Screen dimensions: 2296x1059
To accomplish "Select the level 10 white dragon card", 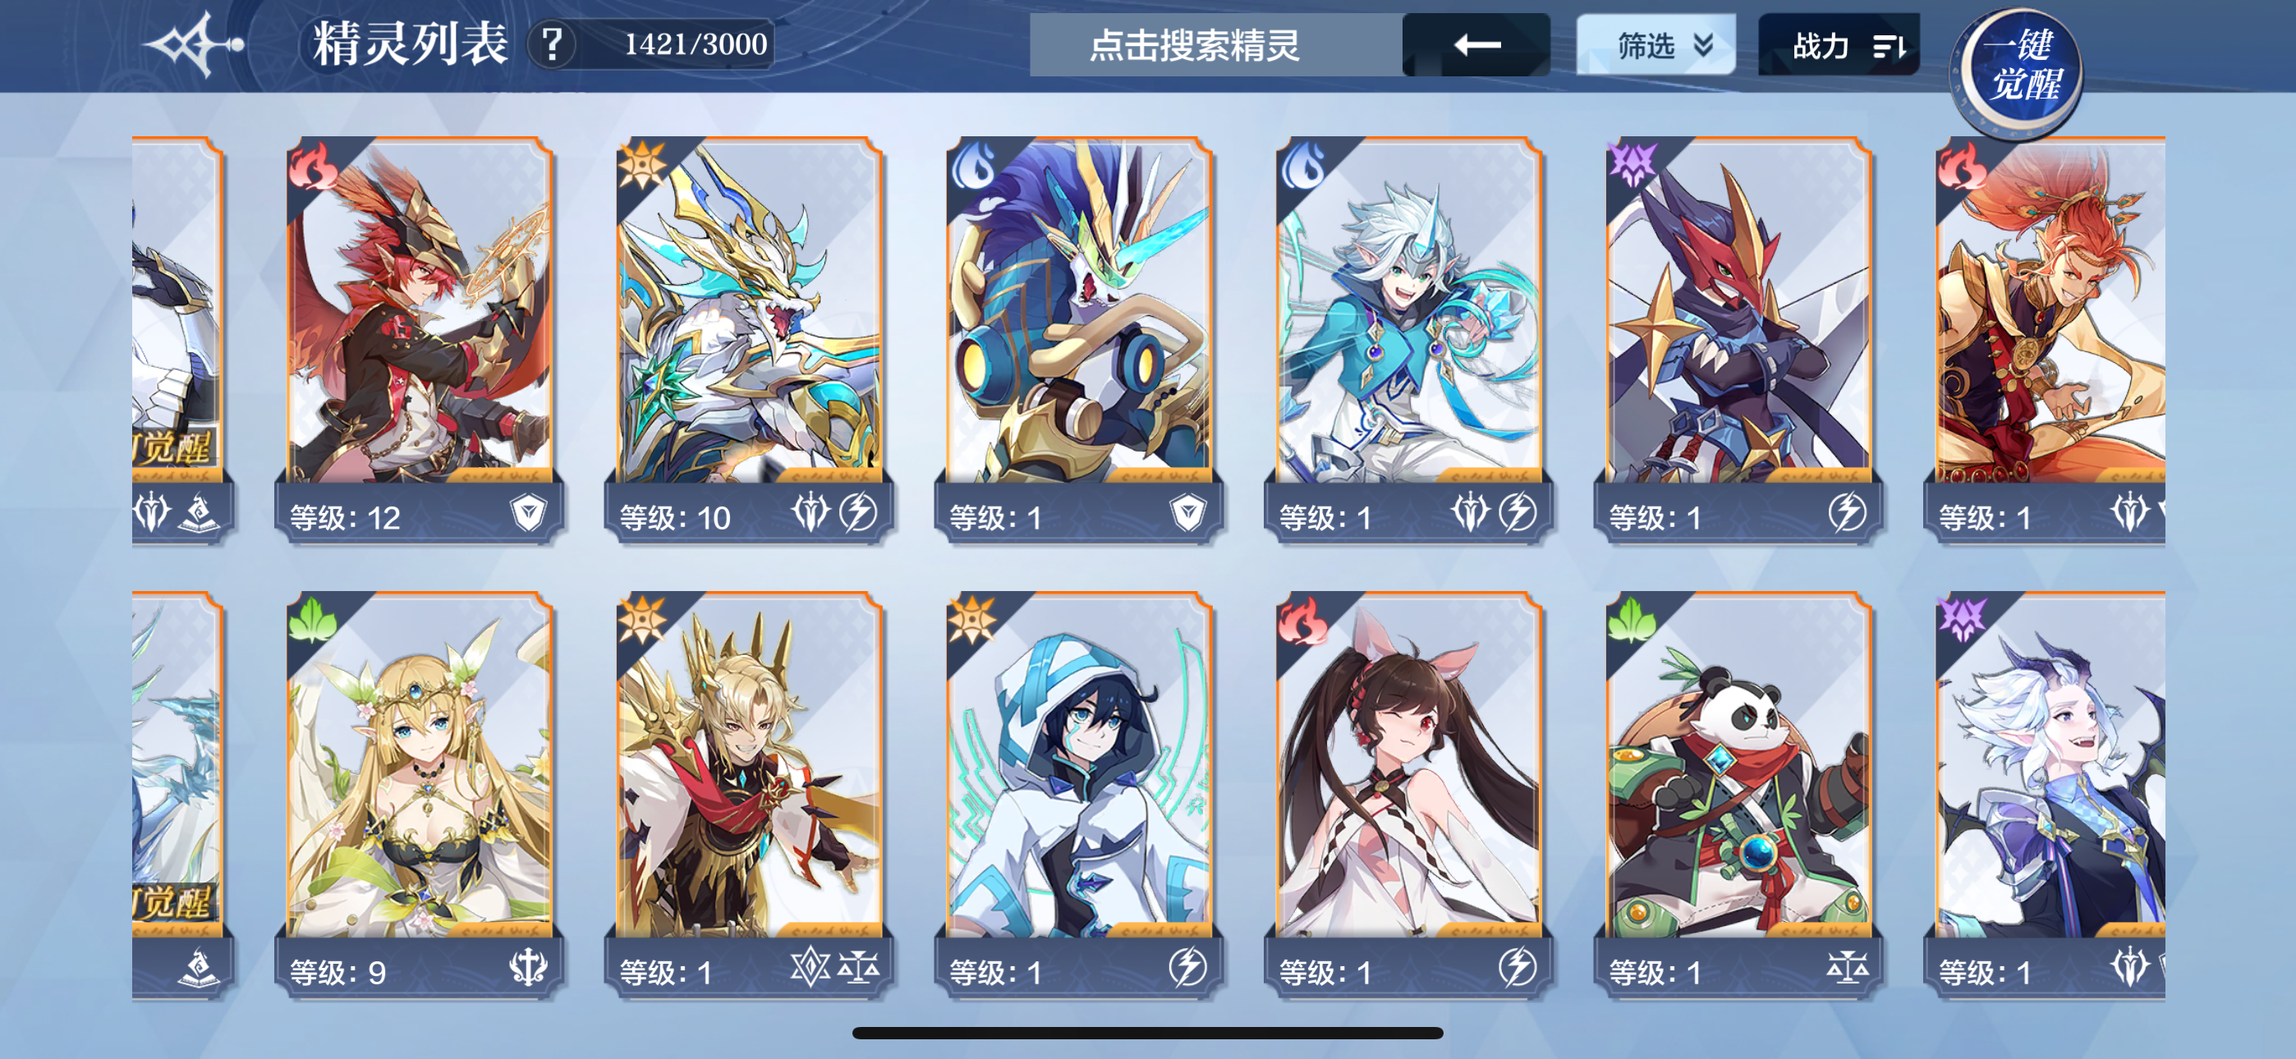I will pyautogui.click(x=750, y=340).
